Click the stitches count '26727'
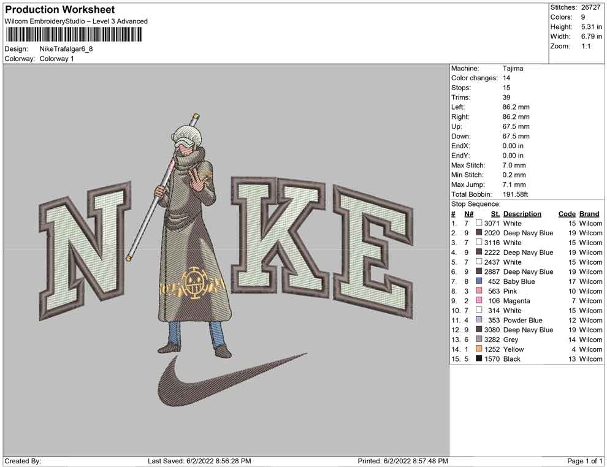This screenshot has height=467, width=607. coord(590,7)
